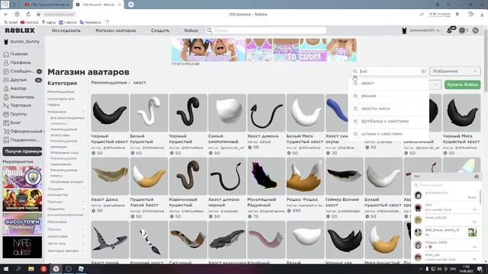
Task: Open the Robux navigation item
Action: tap(191, 30)
